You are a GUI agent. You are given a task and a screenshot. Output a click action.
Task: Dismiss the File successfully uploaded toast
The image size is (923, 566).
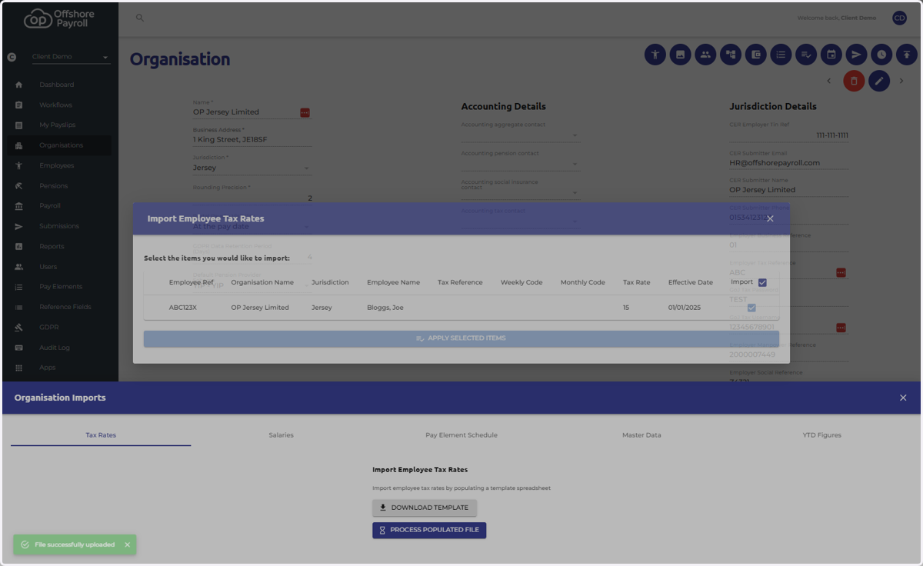coord(128,544)
